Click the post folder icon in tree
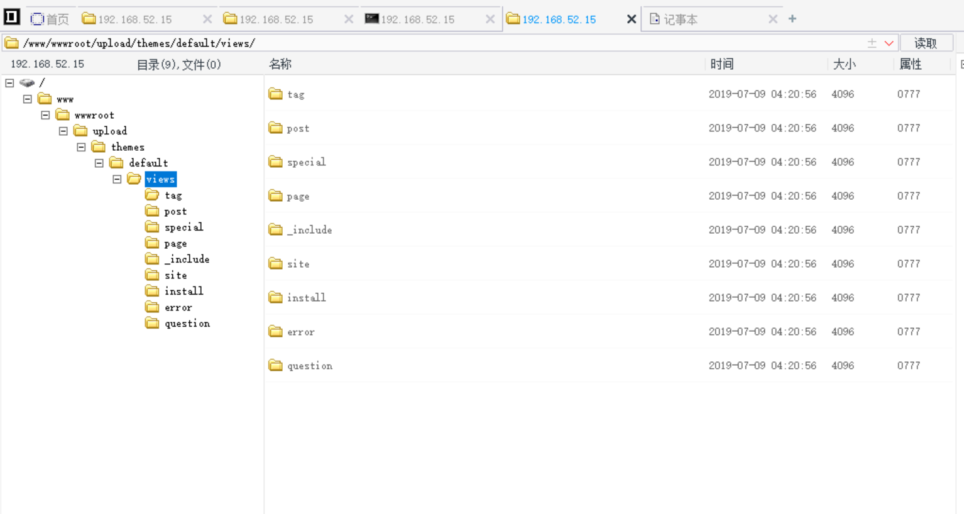This screenshot has height=514, width=964. [x=152, y=211]
